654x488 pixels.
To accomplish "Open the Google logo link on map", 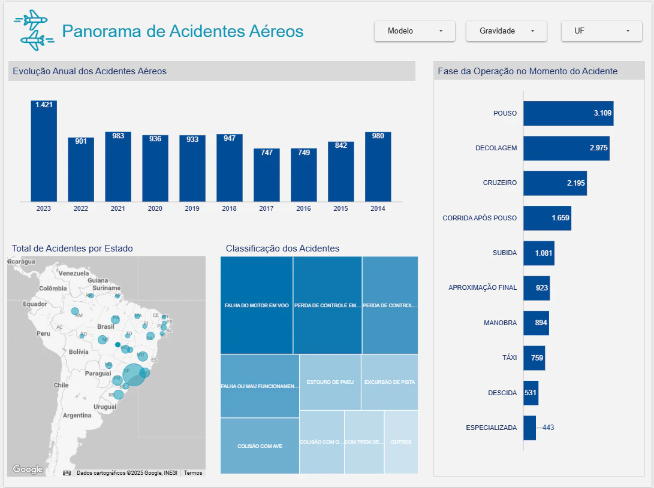I will coord(28,469).
